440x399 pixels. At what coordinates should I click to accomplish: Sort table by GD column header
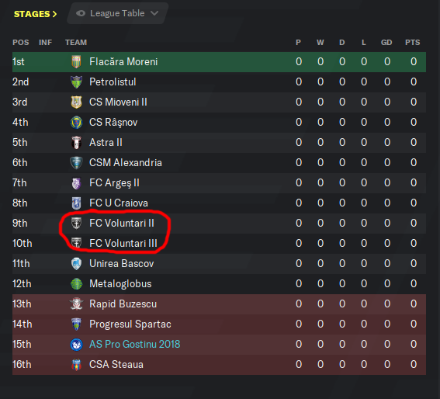(386, 43)
